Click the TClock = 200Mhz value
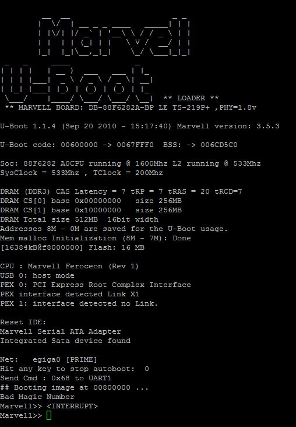The width and height of the screenshot is (296, 427). (128, 173)
